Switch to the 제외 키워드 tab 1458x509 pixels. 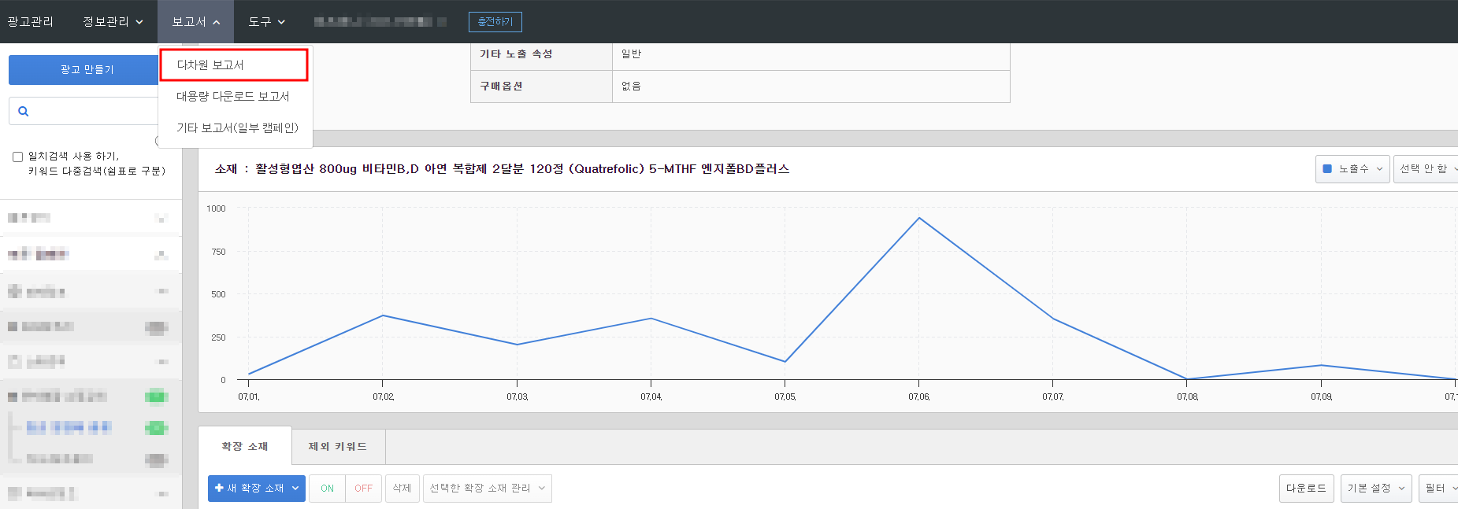(338, 446)
